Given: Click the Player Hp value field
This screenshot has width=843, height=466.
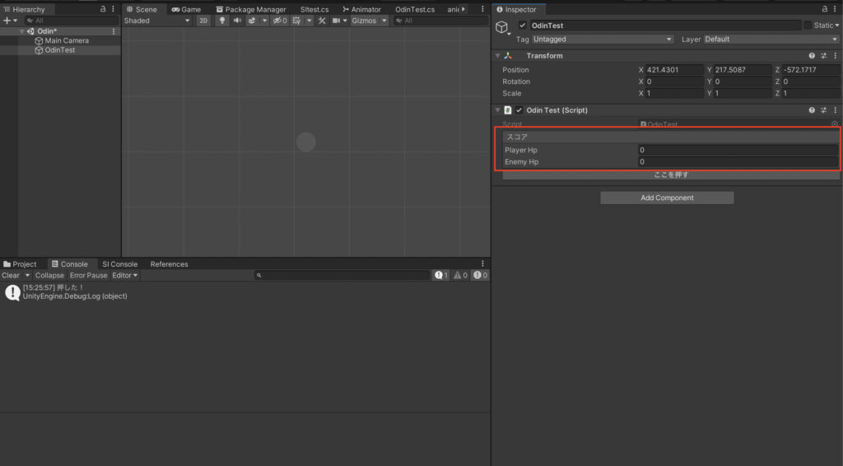Looking at the screenshot, I should [738, 150].
